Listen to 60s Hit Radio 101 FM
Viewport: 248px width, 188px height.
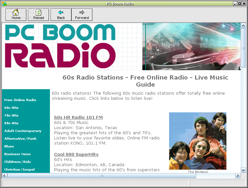79,117
